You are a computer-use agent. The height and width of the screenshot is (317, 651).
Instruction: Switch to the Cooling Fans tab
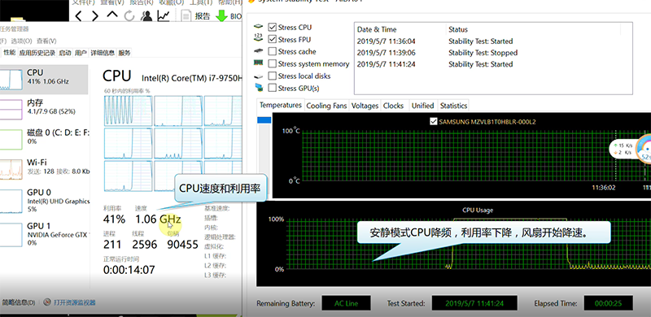click(326, 106)
